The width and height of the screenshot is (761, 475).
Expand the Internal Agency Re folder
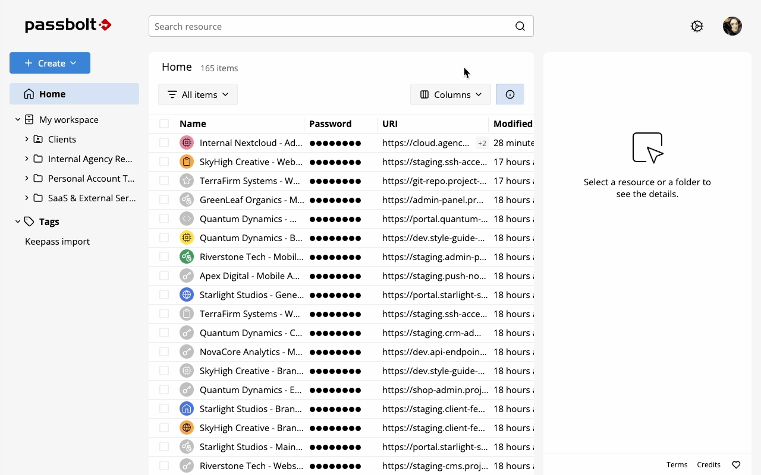(27, 159)
